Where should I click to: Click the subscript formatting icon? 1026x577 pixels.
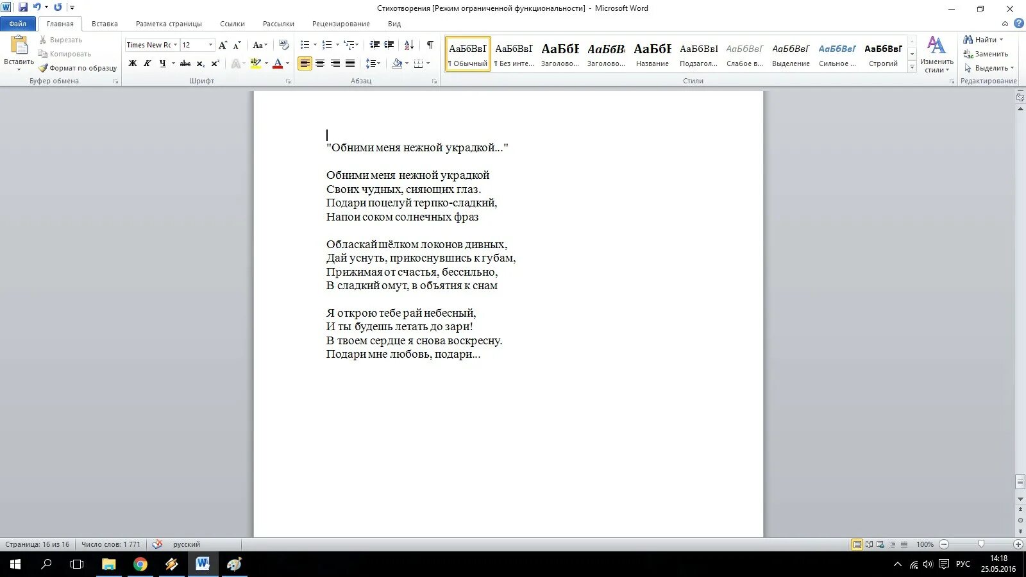pos(201,63)
